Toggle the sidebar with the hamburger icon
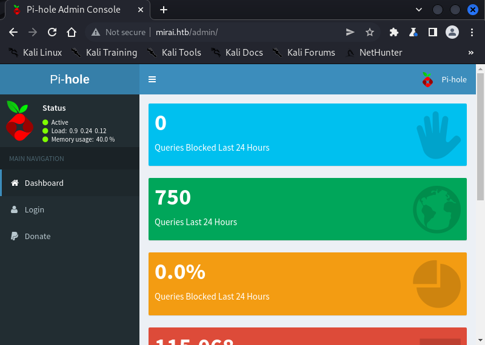485x345 pixels. pos(152,79)
